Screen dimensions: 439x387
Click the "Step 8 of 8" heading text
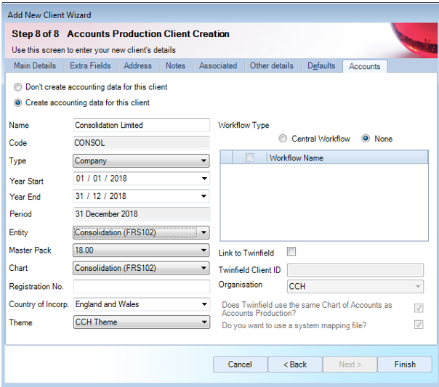coord(36,34)
